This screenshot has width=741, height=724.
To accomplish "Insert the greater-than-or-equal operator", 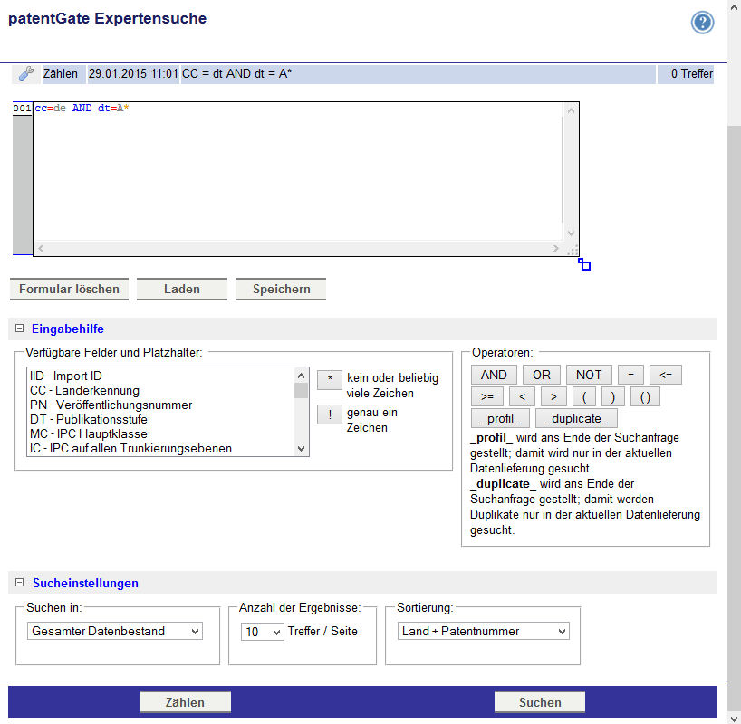I will [487, 396].
